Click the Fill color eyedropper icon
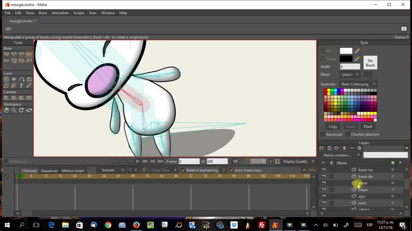Viewport: 412px width, 231px height. 357,51
